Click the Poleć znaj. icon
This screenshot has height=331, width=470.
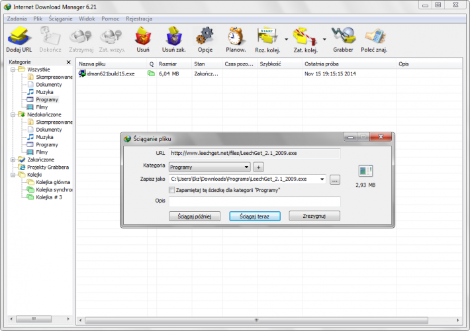pyautogui.click(x=375, y=36)
